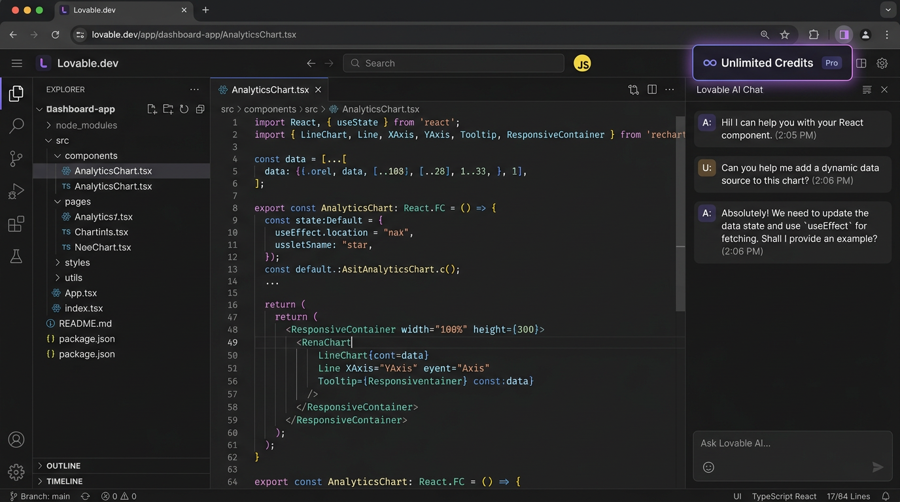Collapse all folders in Explorer
Screen dimensions: 900x502
[200, 109]
